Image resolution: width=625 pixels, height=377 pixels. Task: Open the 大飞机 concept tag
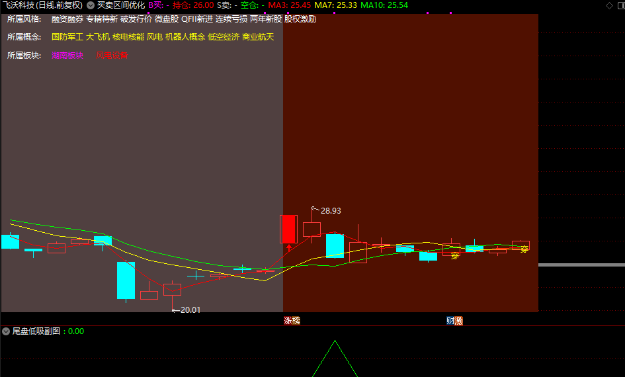(98, 37)
